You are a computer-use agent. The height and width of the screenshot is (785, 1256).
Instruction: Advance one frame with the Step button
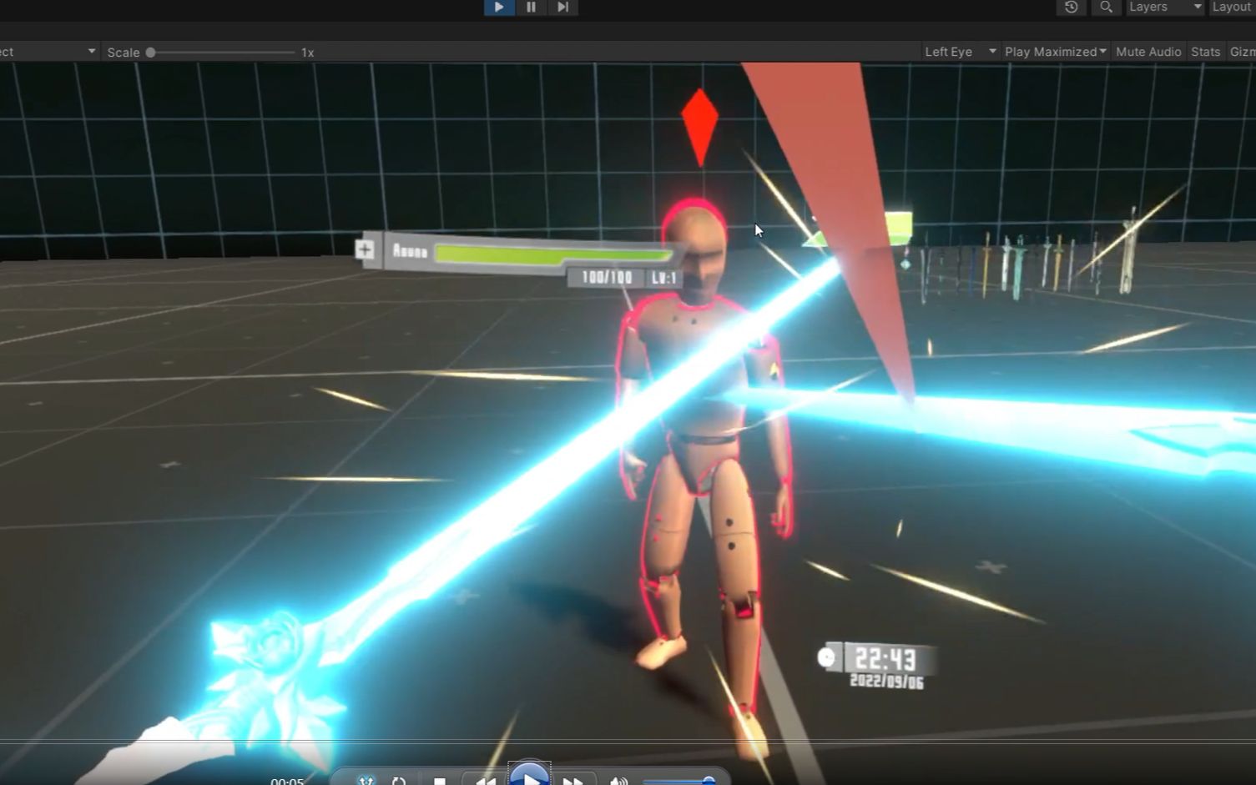tap(562, 8)
